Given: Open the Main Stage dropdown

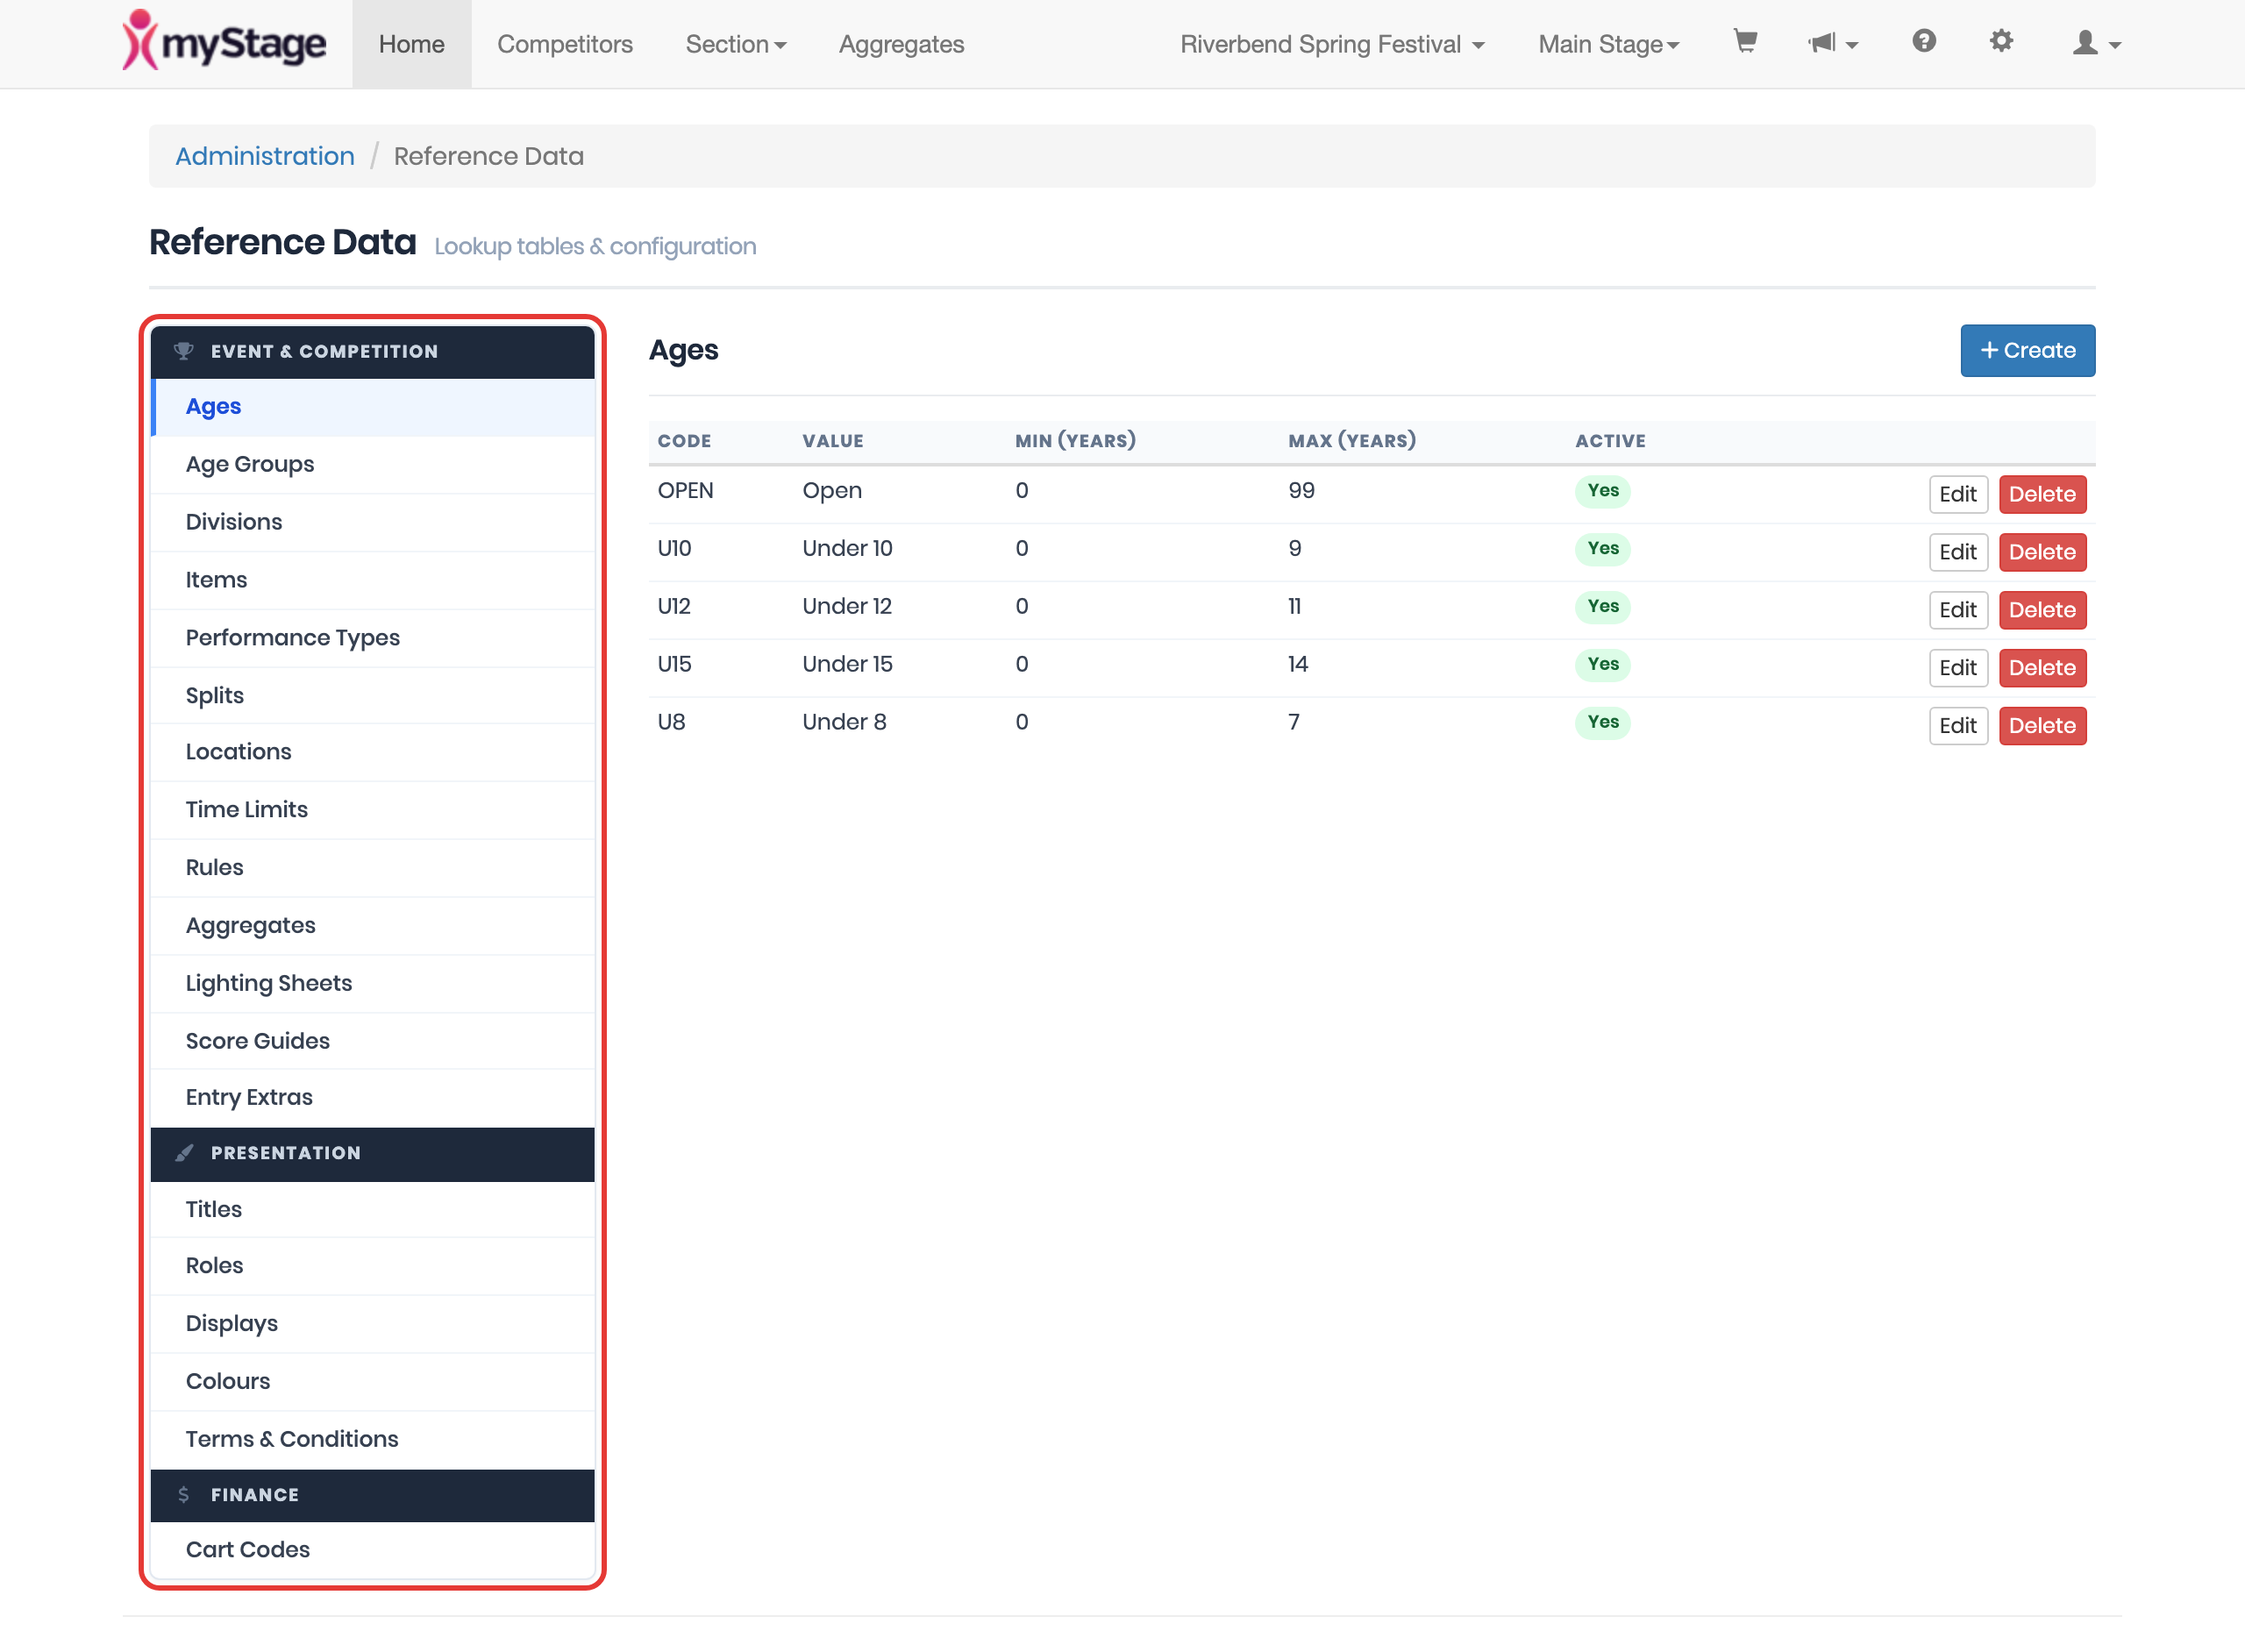Looking at the screenshot, I should [1609, 44].
